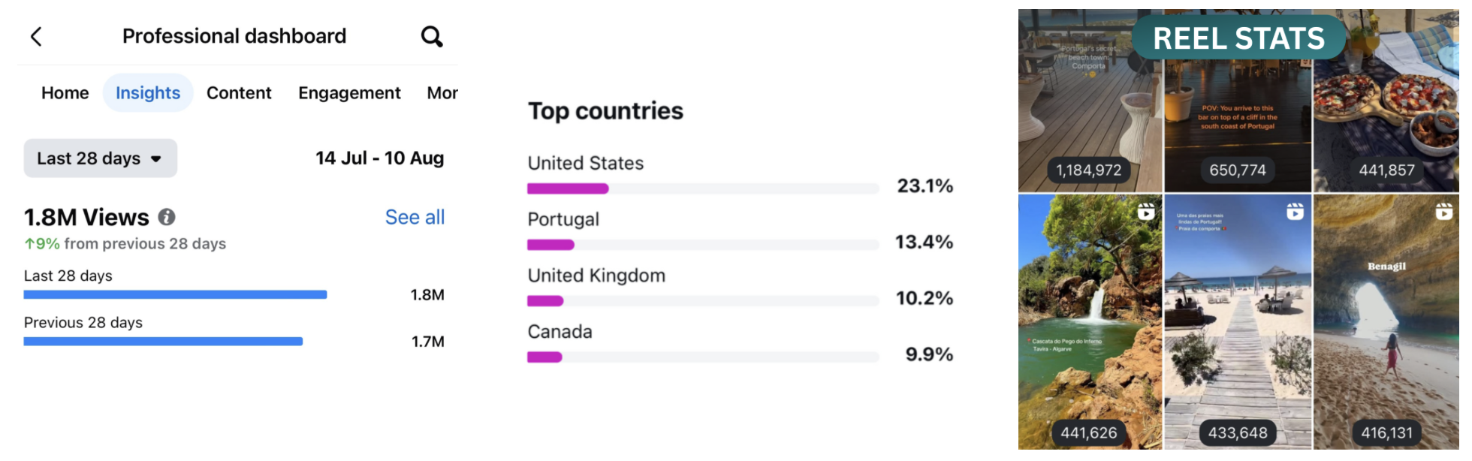Select the Insights tab
Image resolution: width=1472 pixels, height=461 pixels.
[148, 93]
